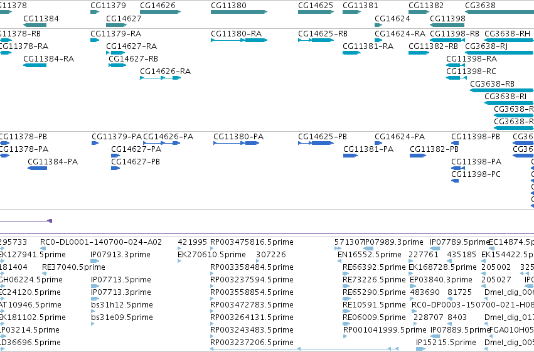This screenshot has height=352, width=534.
Task: Click the CG11379-RA label
Action: tap(116, 34)
